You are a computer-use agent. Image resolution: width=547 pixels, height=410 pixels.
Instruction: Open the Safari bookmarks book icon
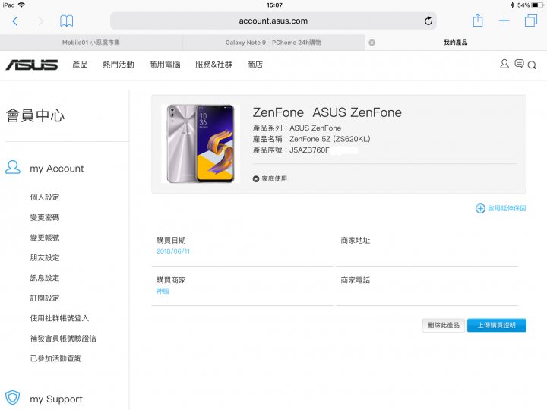coord(66,21)
